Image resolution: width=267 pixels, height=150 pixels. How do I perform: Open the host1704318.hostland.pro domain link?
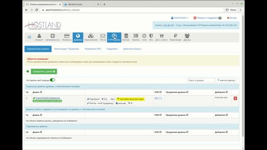click(x=48, y=98)
